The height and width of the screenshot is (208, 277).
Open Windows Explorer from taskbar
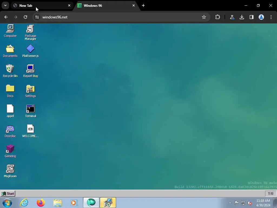click(58, 203)
